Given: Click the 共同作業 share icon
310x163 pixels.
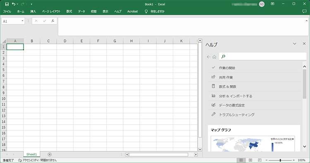Looking at the screenshot, I should tap(213, 77).
